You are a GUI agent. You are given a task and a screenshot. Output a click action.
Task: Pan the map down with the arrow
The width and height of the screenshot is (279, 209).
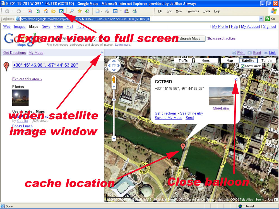(x=114, y=70)
